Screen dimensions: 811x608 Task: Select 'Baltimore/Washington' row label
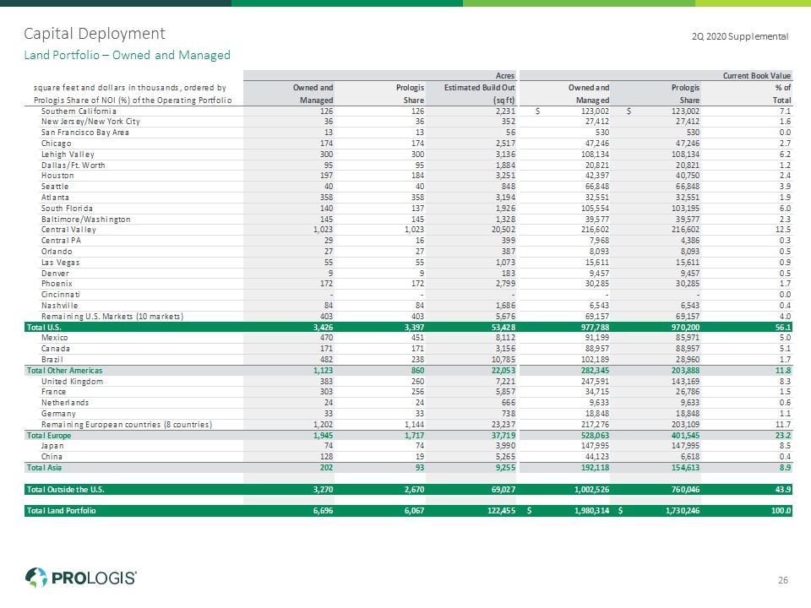point(86,220)
